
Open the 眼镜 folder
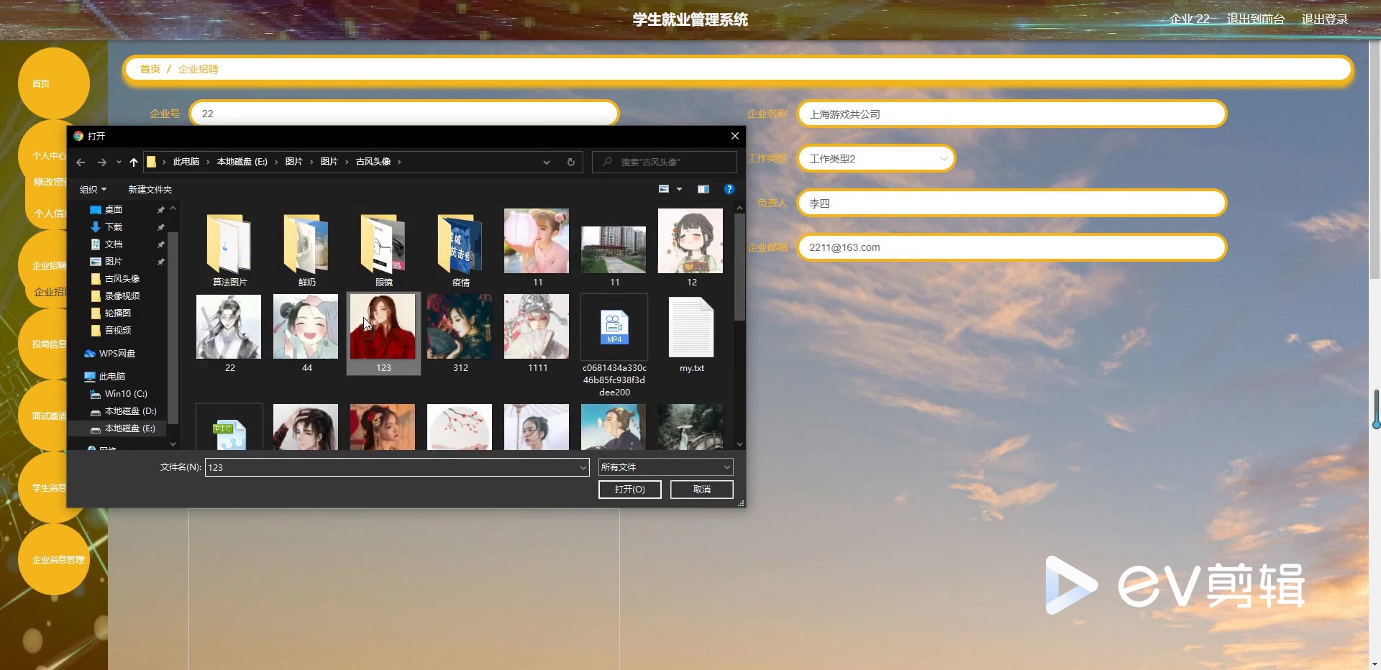click(383, 249)
